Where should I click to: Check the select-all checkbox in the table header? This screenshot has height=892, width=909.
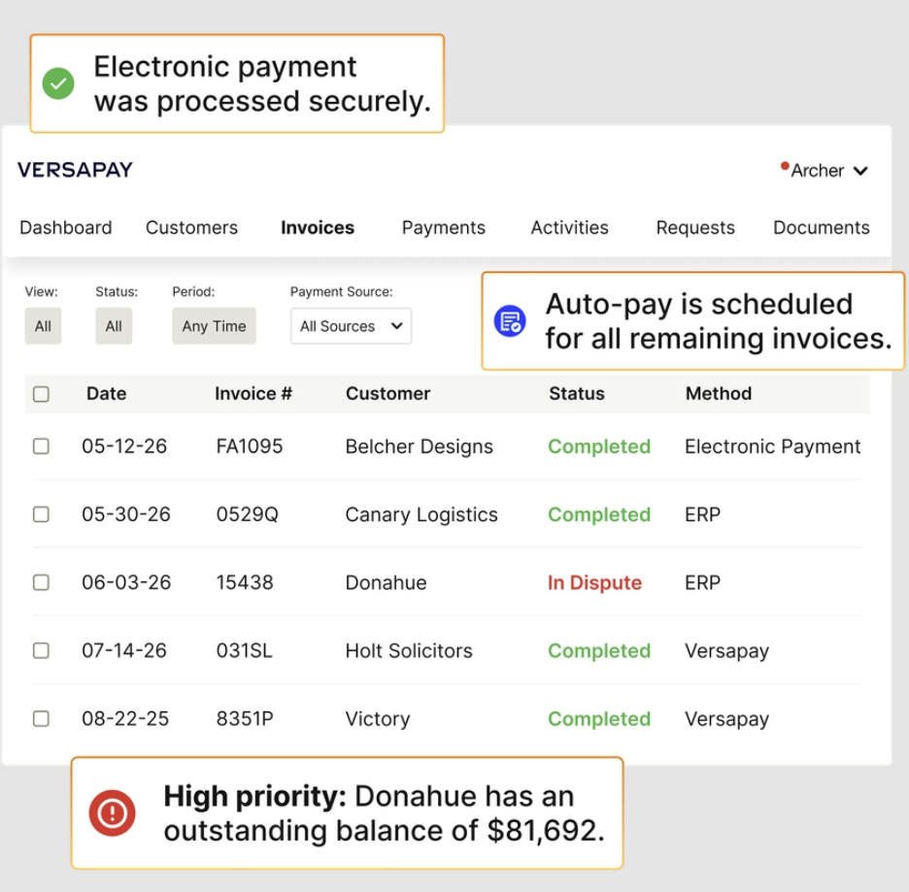[x=41, y=393]
